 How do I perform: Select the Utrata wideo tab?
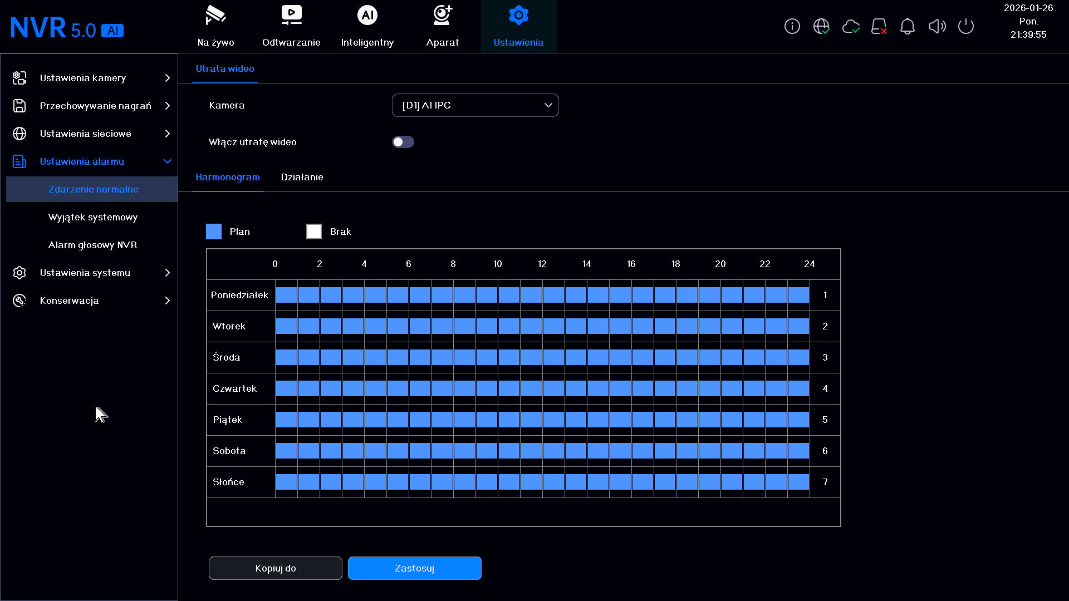tap(225, 68)
